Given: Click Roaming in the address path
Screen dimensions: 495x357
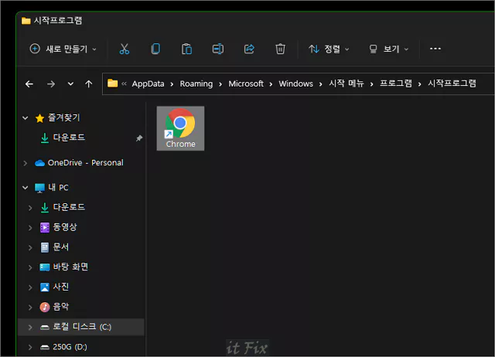Looking at the screenshot, I should click(x=196, y=83).
